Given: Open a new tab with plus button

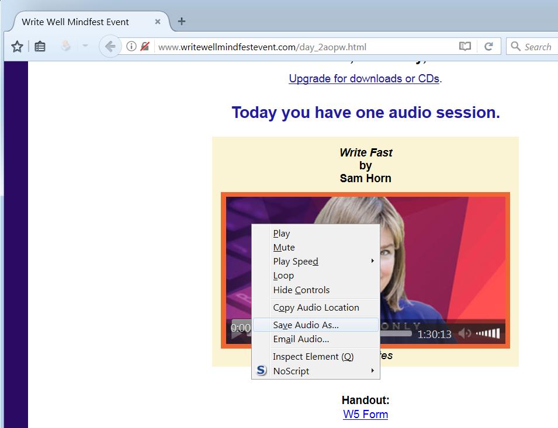Looking at the screenshot, I should (182, 22).
